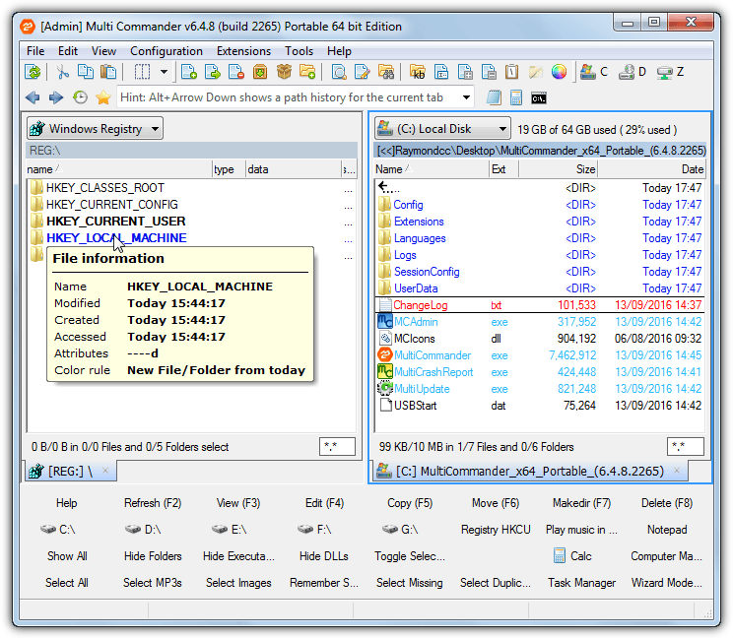Open the Configuration menu
This screenshot has height=638, width=733.
(167, 51)
